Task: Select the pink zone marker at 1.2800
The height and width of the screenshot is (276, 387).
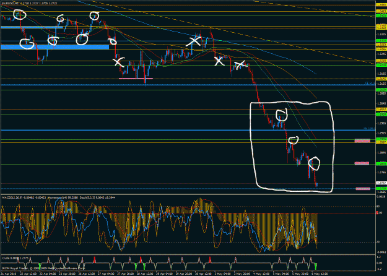Action: (x=362, y=163)
